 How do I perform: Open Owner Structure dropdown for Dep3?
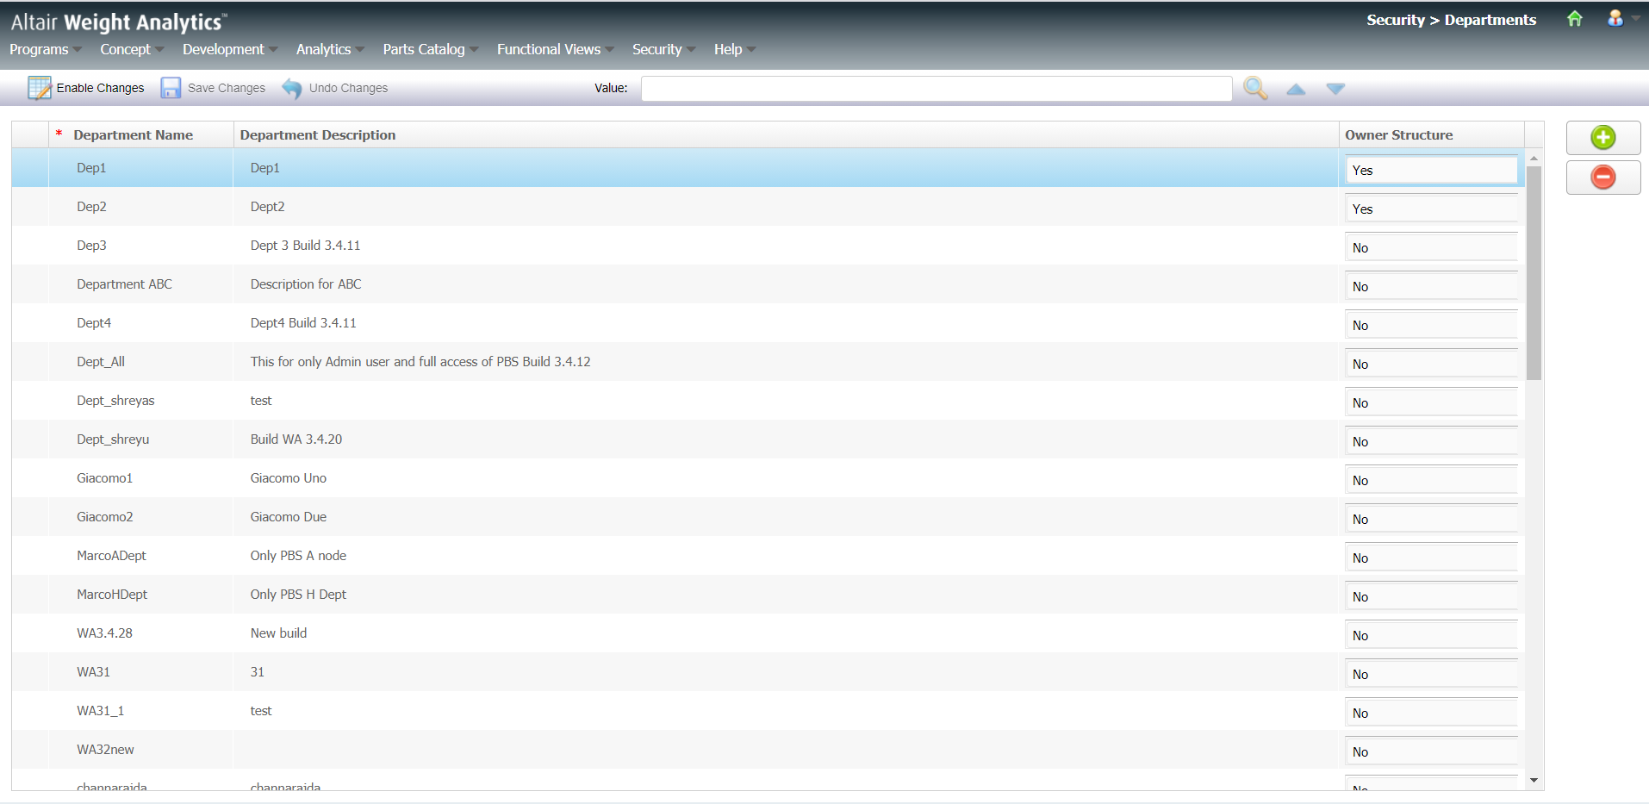1431,247
